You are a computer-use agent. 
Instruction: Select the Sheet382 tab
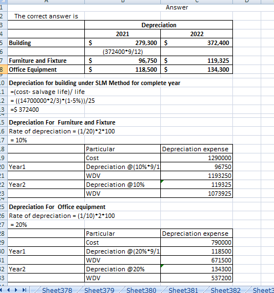click(x=226, y=290)
